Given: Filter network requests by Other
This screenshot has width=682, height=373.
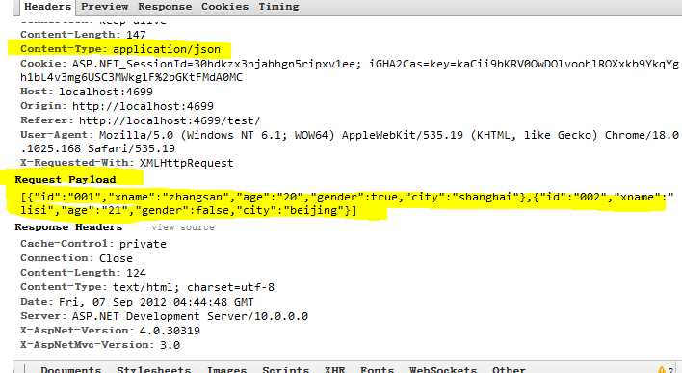Looking at the screenshot, I should (x=509, y=369).
